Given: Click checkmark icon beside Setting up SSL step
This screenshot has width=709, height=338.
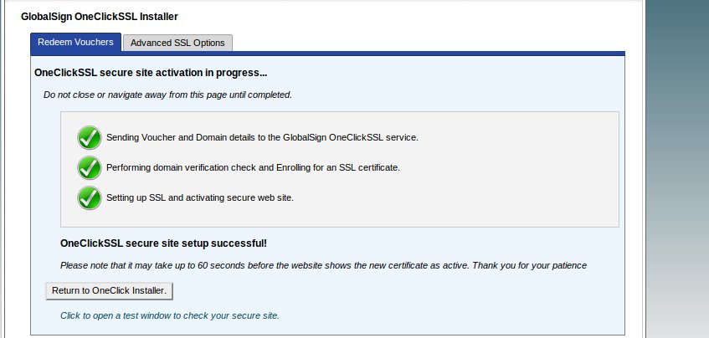Looking at the screenshot, I should [x=89, y=198].
